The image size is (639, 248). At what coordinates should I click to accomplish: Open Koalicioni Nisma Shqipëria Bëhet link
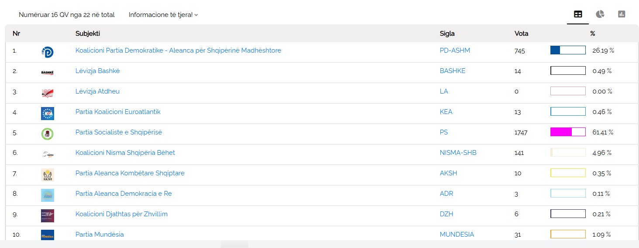coord(125,153)
